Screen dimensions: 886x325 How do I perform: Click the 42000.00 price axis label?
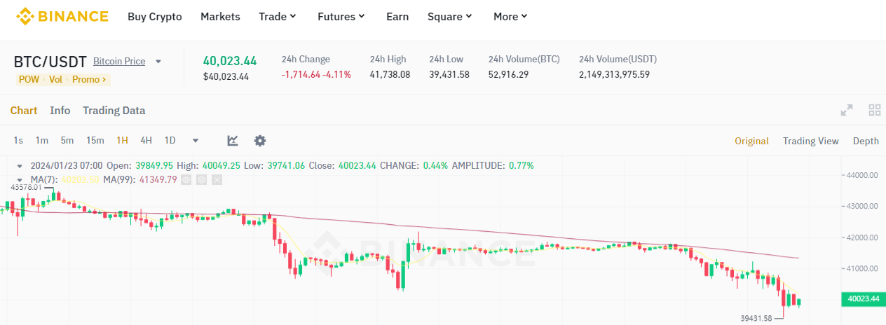point(861,237)
